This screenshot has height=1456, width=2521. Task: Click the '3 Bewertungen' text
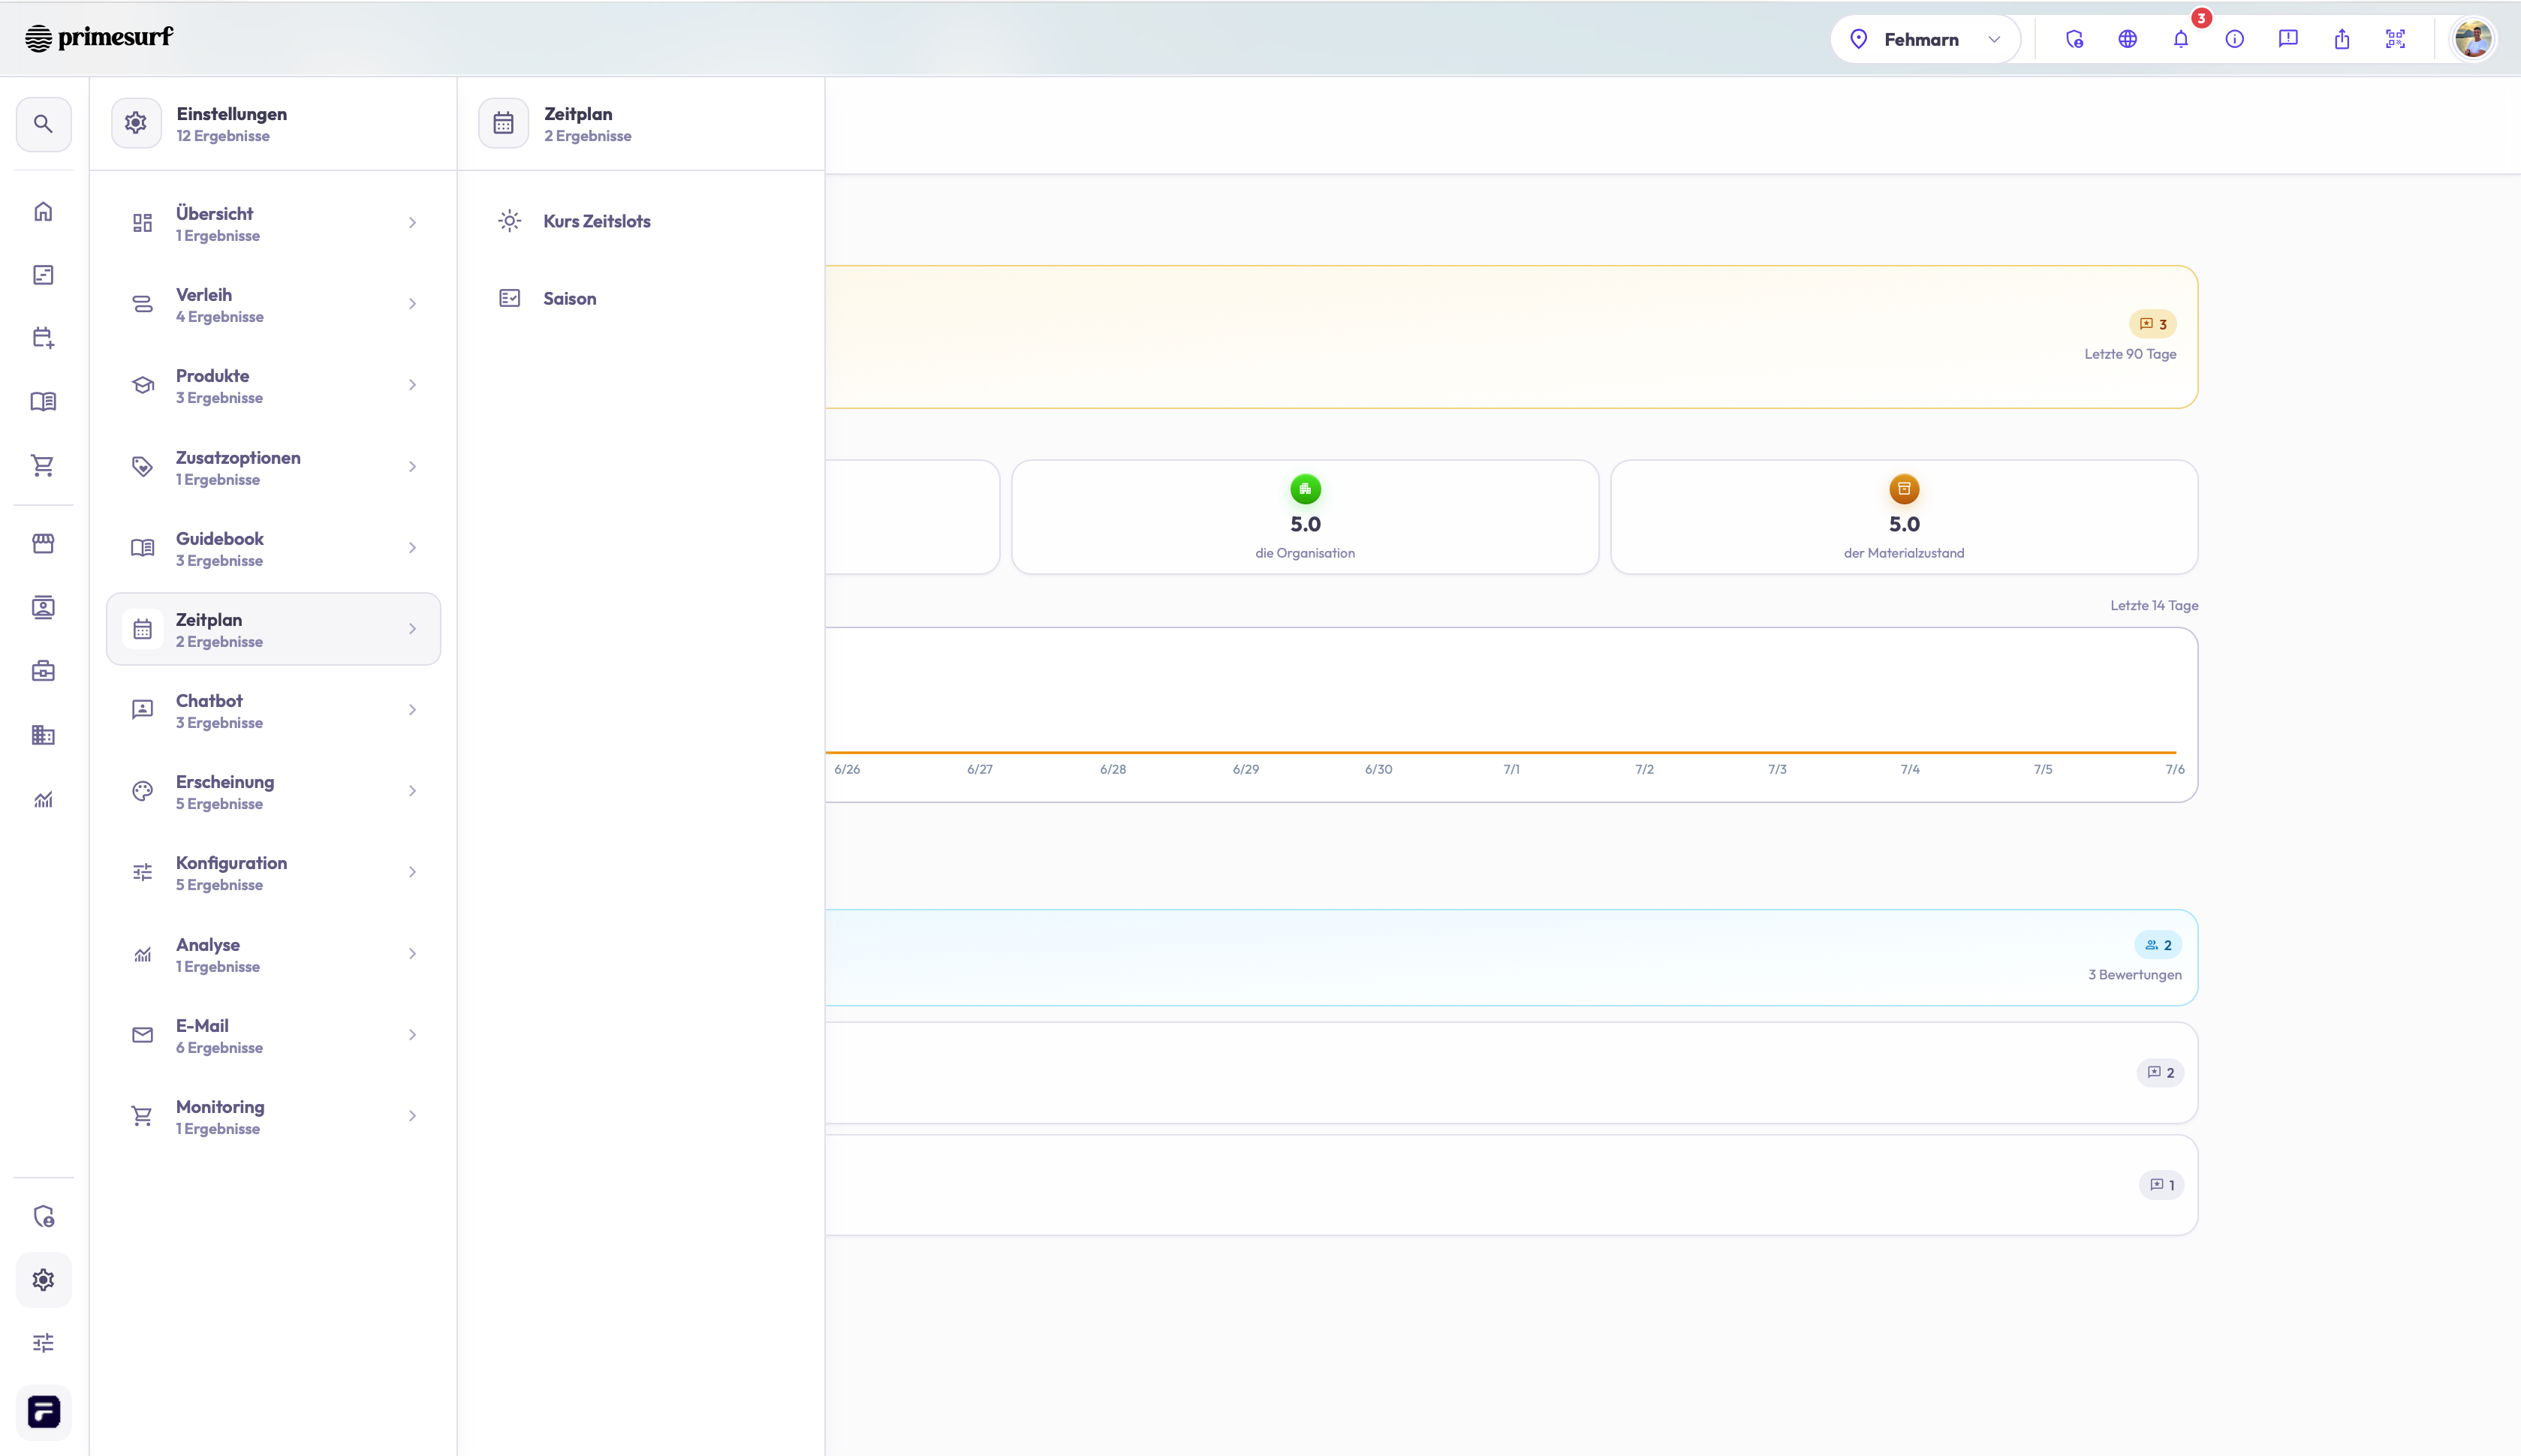coord(2135,974)
